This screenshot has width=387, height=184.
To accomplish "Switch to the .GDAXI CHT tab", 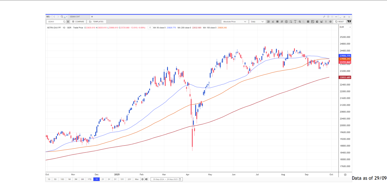I will click(75, 17).
